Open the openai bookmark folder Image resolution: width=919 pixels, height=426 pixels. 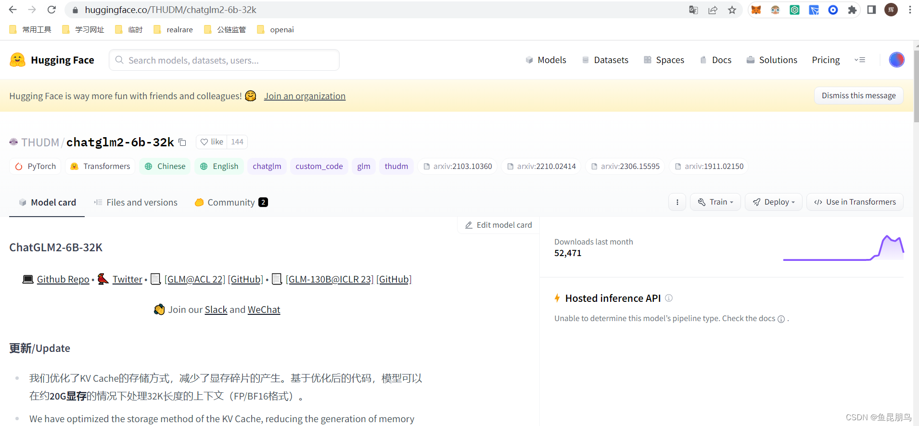click(x=276, y=29)
